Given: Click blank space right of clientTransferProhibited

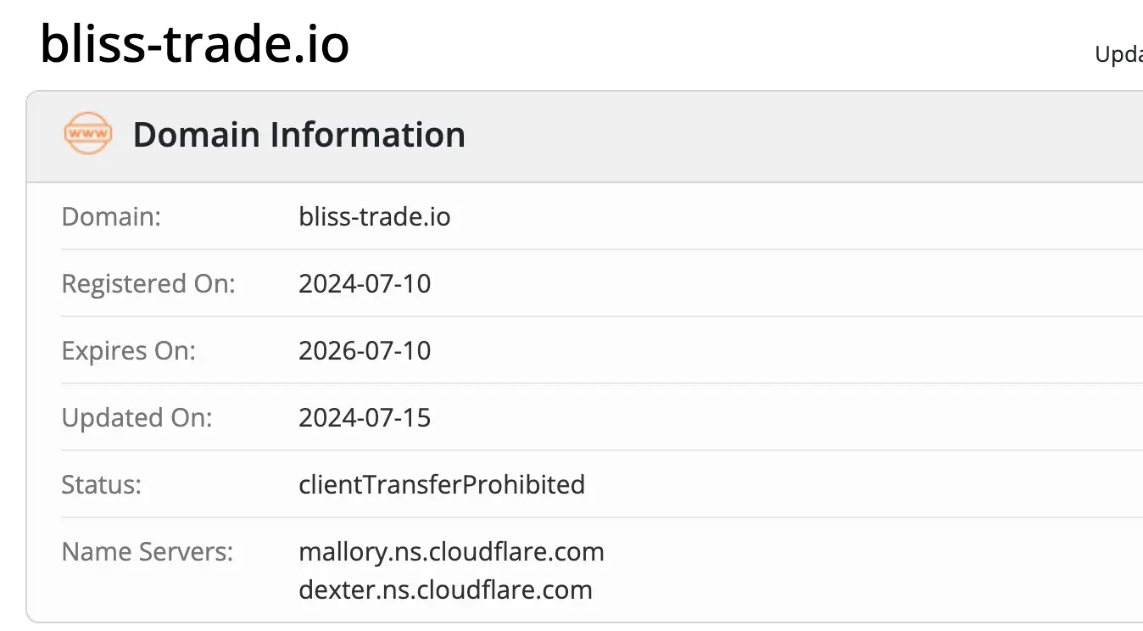Looking at the screenshot, I should click(x=848, y=484).
